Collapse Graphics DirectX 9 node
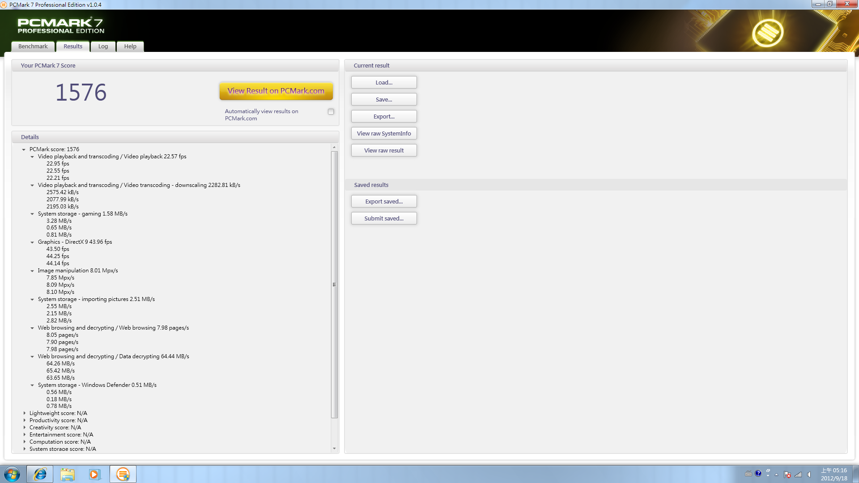This screenshot has height=483, width=859. pyautogui.click(x=32, y=242)
